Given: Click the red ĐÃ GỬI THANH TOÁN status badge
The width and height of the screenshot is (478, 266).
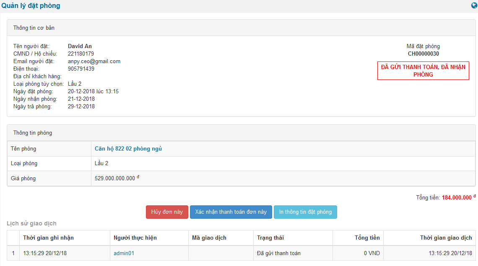Looking at the screenshot, I should 423,71.
